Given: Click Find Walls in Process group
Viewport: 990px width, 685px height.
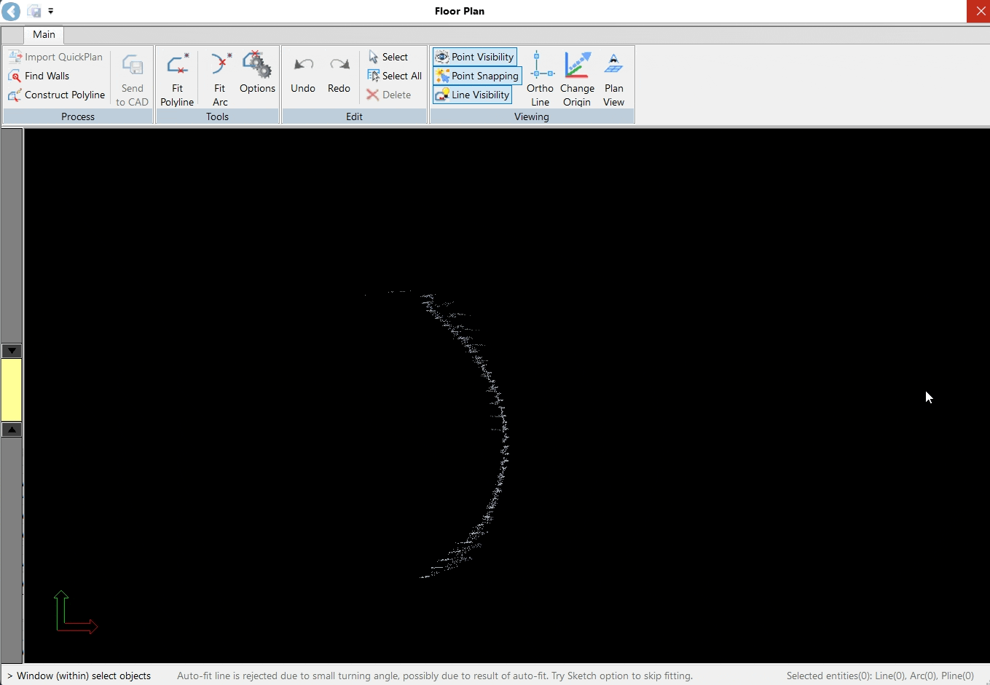Looking at the screenshot, I should point(39,76).
